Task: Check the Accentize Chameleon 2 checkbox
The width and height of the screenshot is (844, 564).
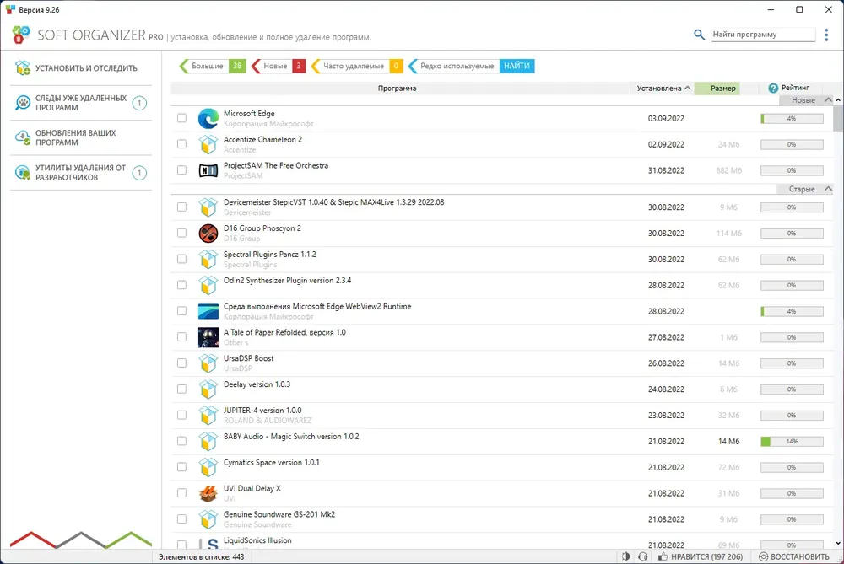Action: click(182, 144)
